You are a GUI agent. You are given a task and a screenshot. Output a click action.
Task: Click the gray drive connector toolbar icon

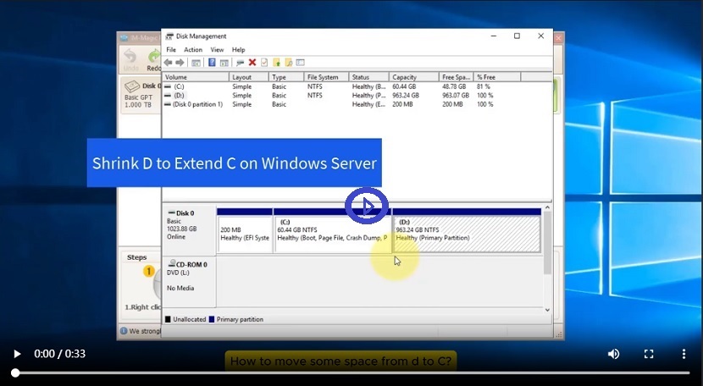(240, 63)
